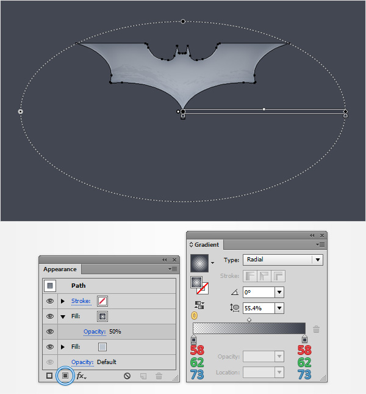
Task: Click trash icon in Appearance panel
Action: point(159,376)
